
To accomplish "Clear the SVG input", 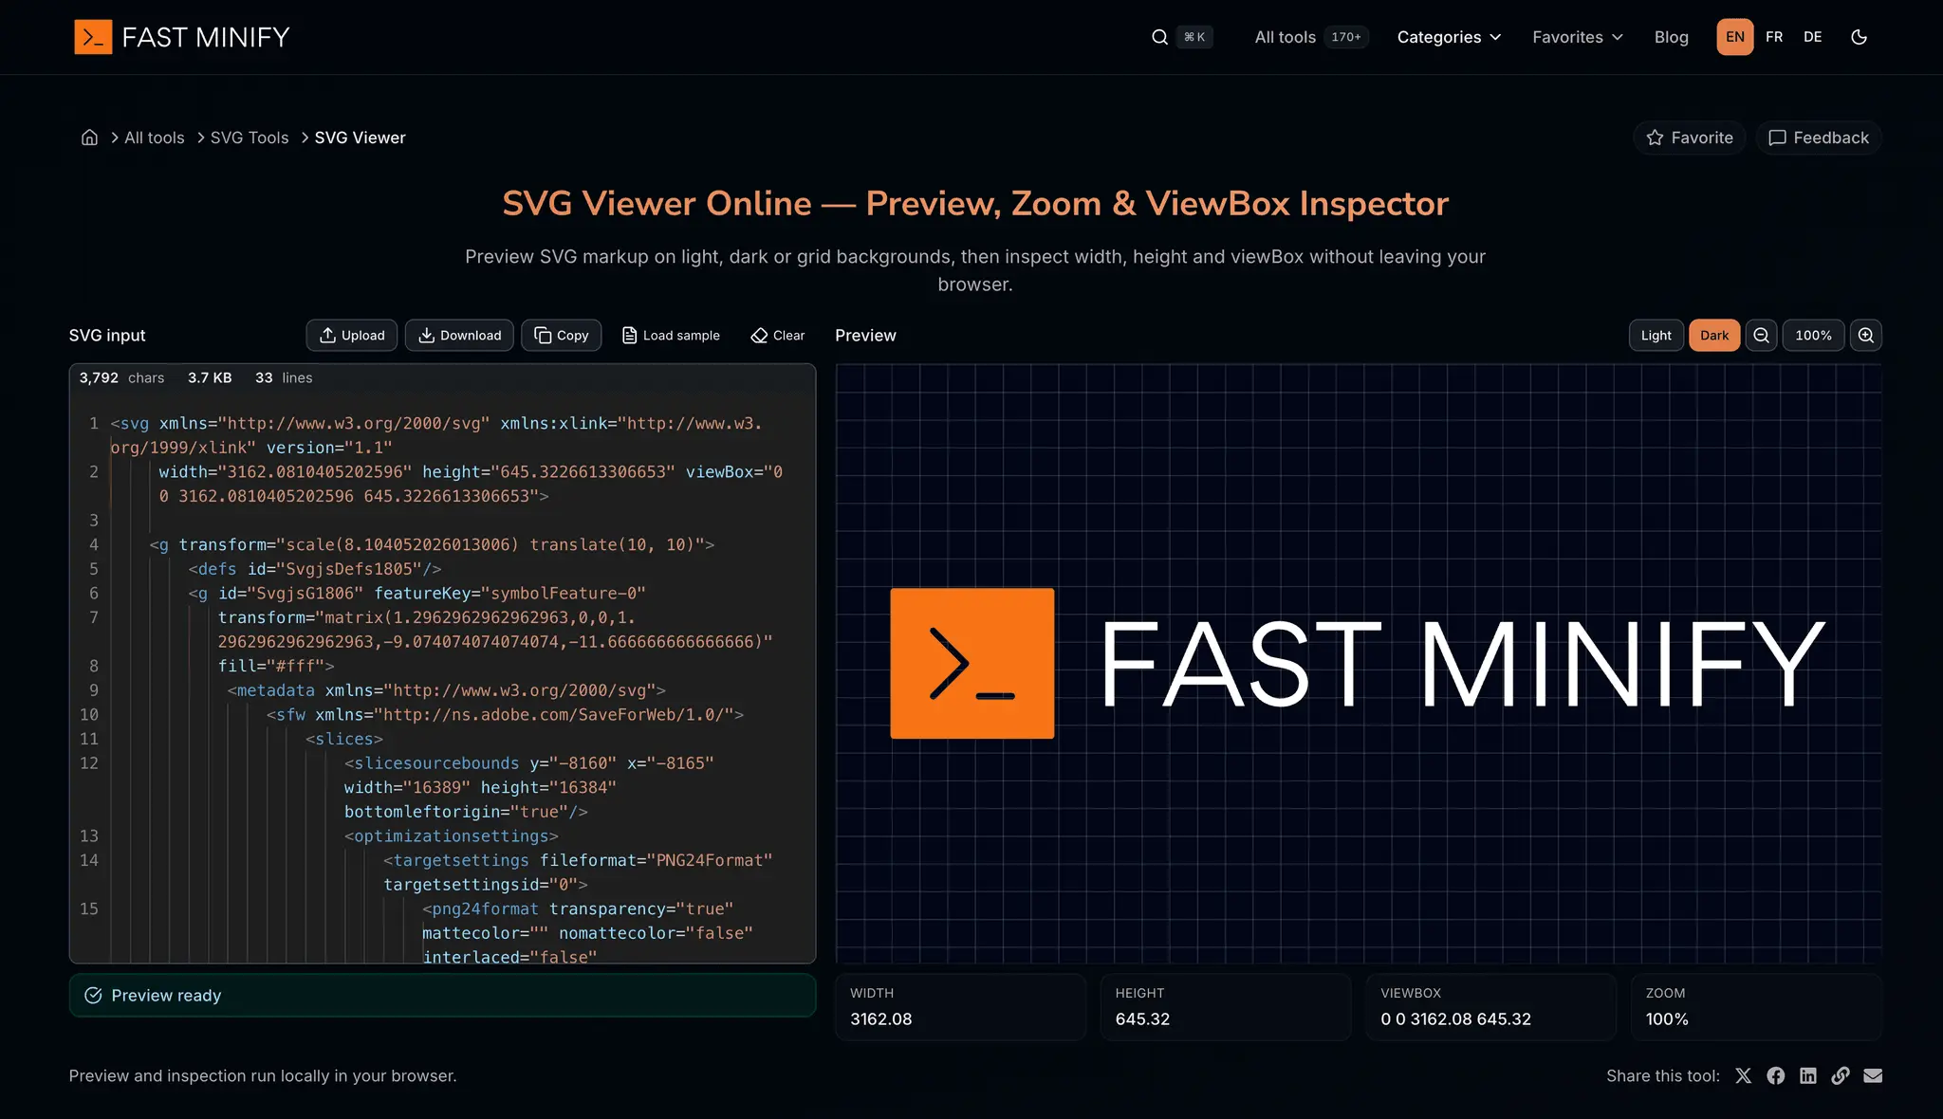I will pyautogui.click(x=778, y=335).
